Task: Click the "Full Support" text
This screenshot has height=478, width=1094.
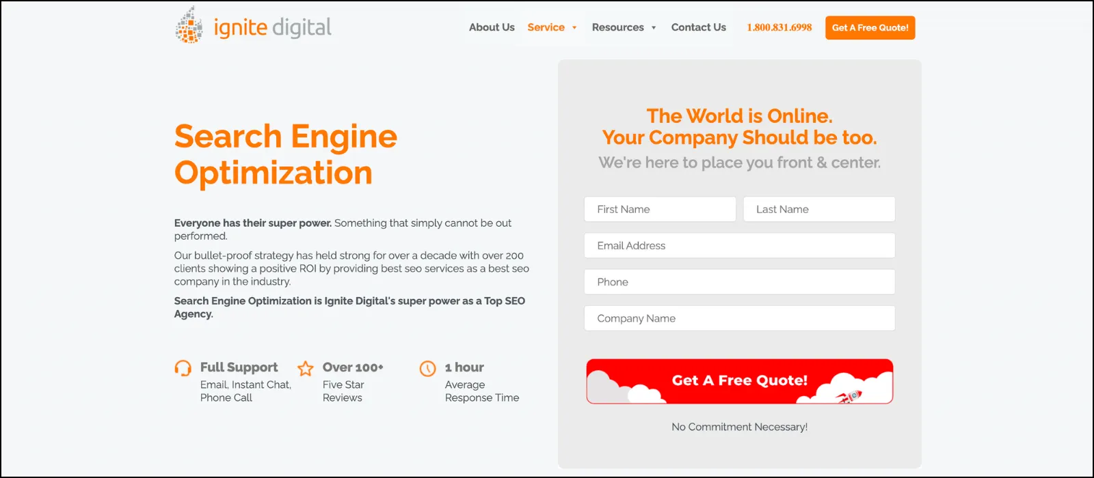Action: tap(239, 367)
